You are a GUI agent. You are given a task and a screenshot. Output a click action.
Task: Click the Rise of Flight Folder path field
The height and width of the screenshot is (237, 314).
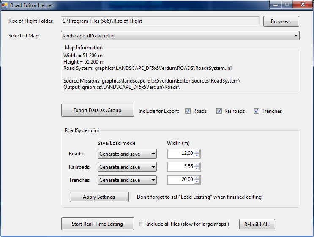(x=160, y=21)
